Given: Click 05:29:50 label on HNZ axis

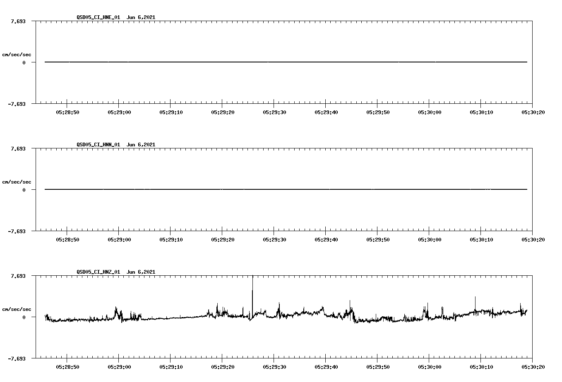Looking at the screenshot, I should click(x=377, y=367).
